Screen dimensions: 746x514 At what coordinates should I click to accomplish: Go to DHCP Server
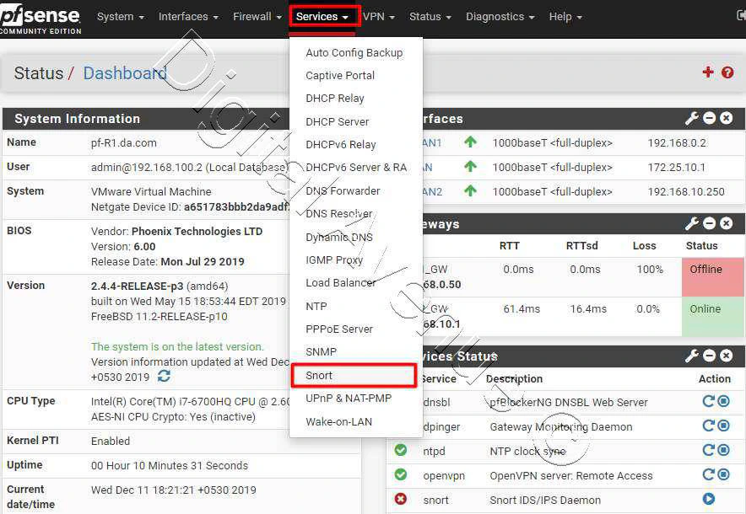point(355,121)
